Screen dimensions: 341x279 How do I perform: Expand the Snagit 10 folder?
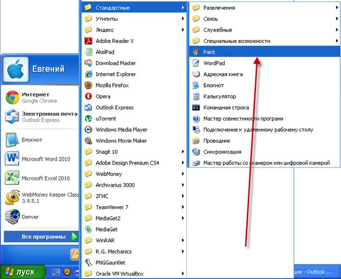[134, 152]
